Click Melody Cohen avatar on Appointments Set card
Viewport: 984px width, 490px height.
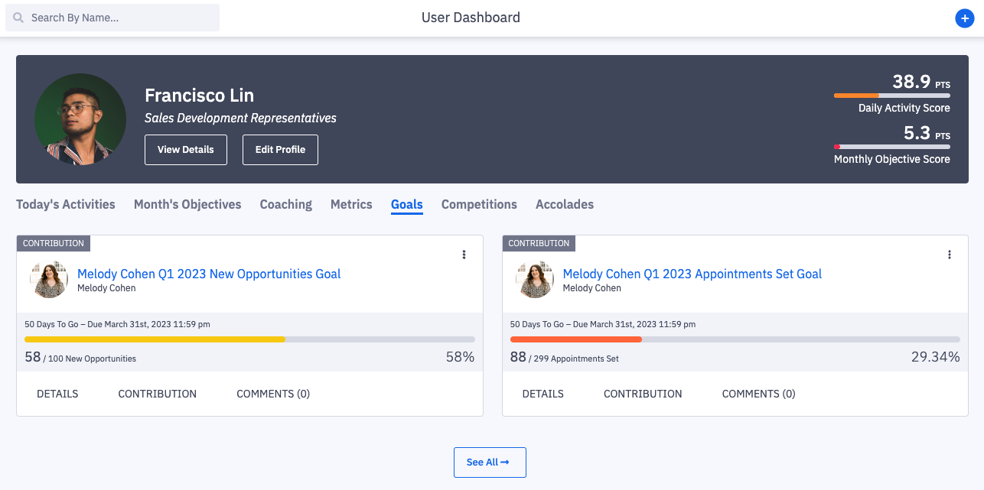pos(535,279)
